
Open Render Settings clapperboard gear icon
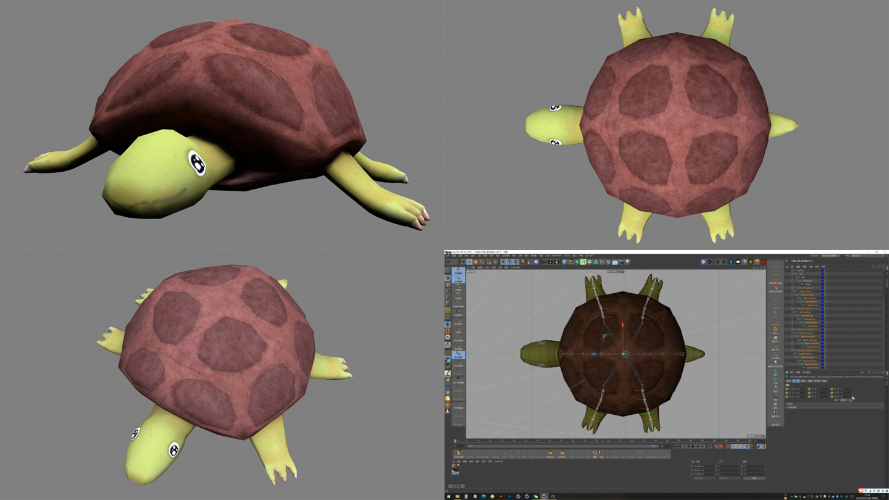coord(557,262)
